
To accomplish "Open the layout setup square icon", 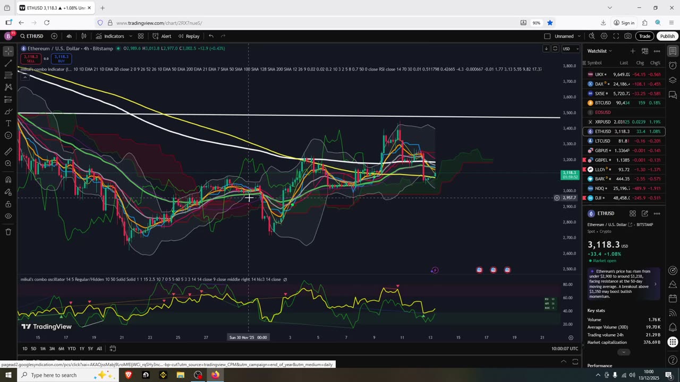I will tap(547, 36).
